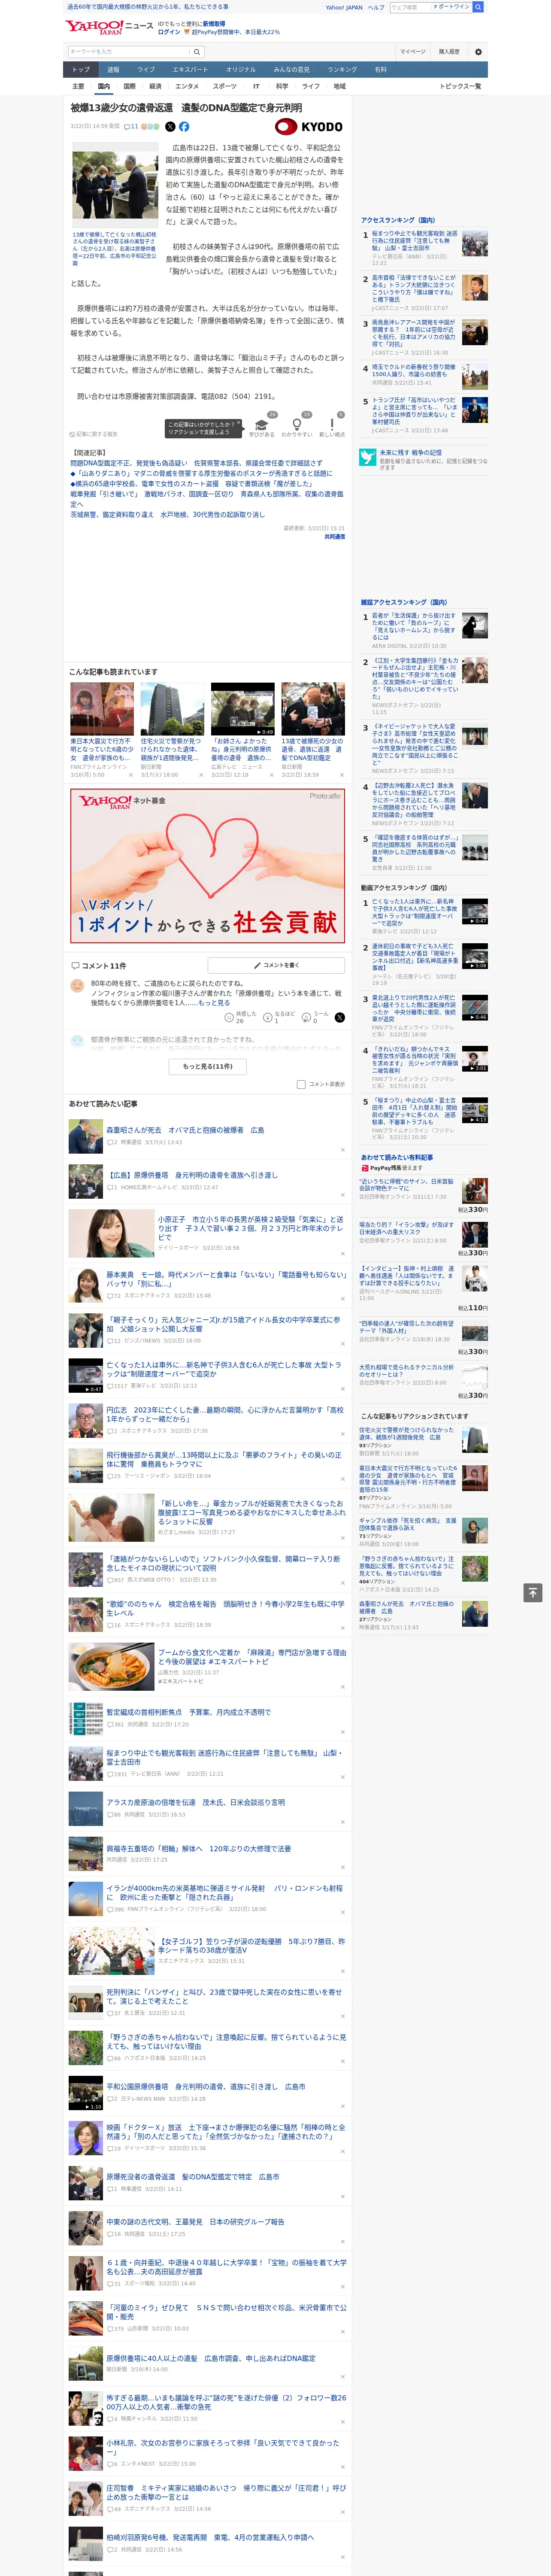Share the article on X
Image resolution: width=551 pixels, height=2576 pixels.
[170, 127]
